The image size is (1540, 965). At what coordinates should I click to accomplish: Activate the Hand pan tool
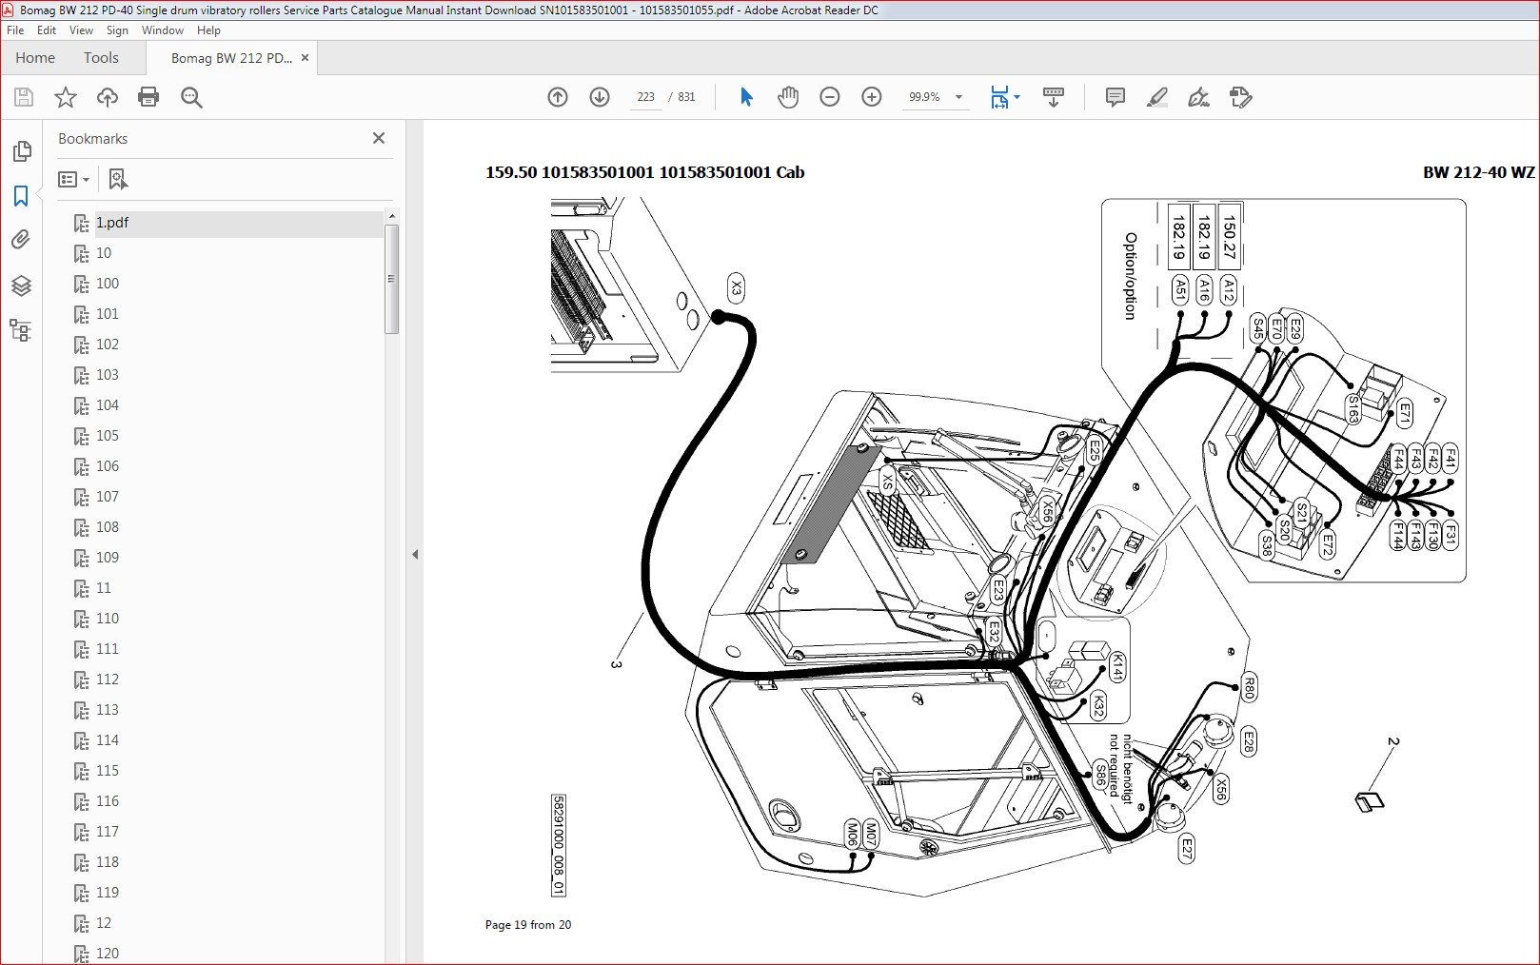click(x=788, y=97)
